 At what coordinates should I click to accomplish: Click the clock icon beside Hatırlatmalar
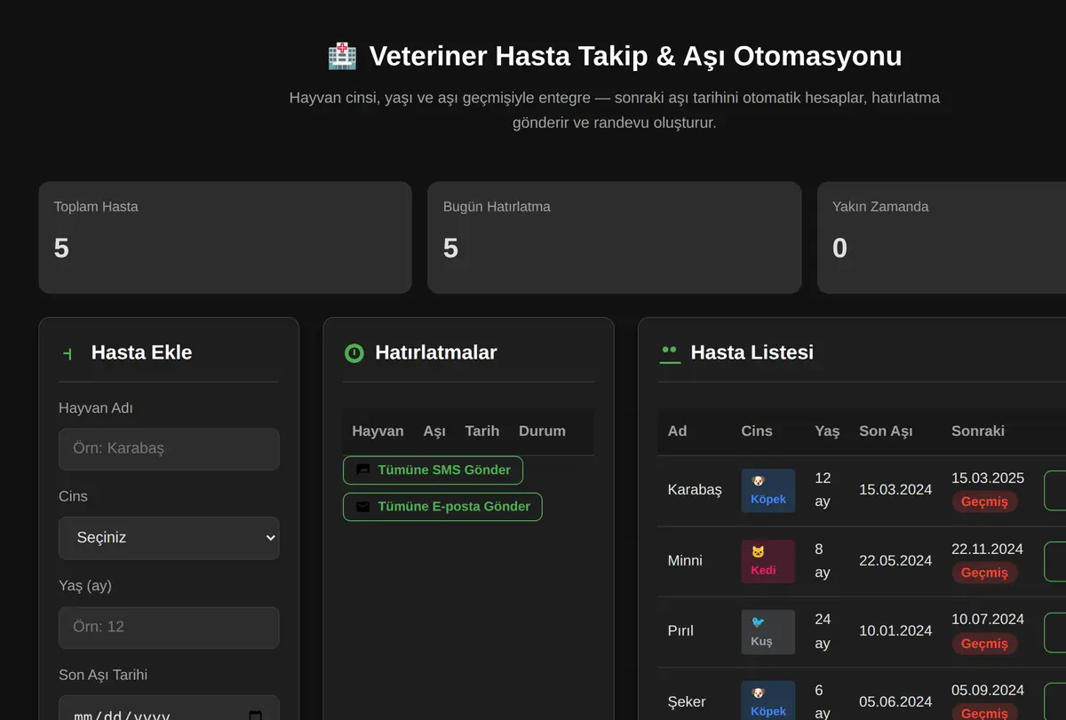tap(354, 353)
